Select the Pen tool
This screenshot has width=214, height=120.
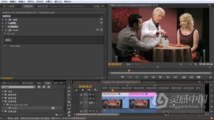click(69, 112)
